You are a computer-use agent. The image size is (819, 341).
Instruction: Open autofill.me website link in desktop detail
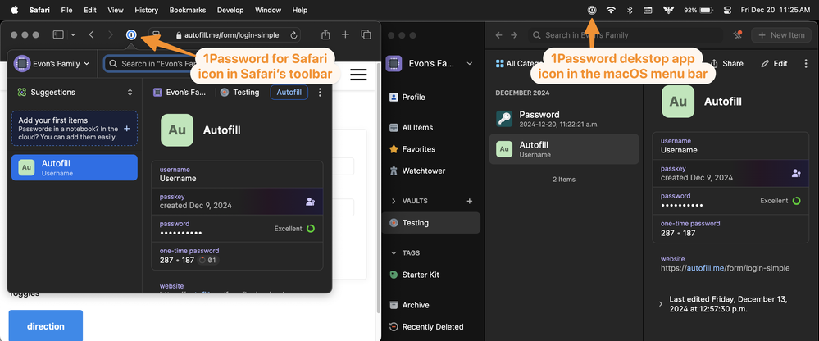(x=725, y=268)
